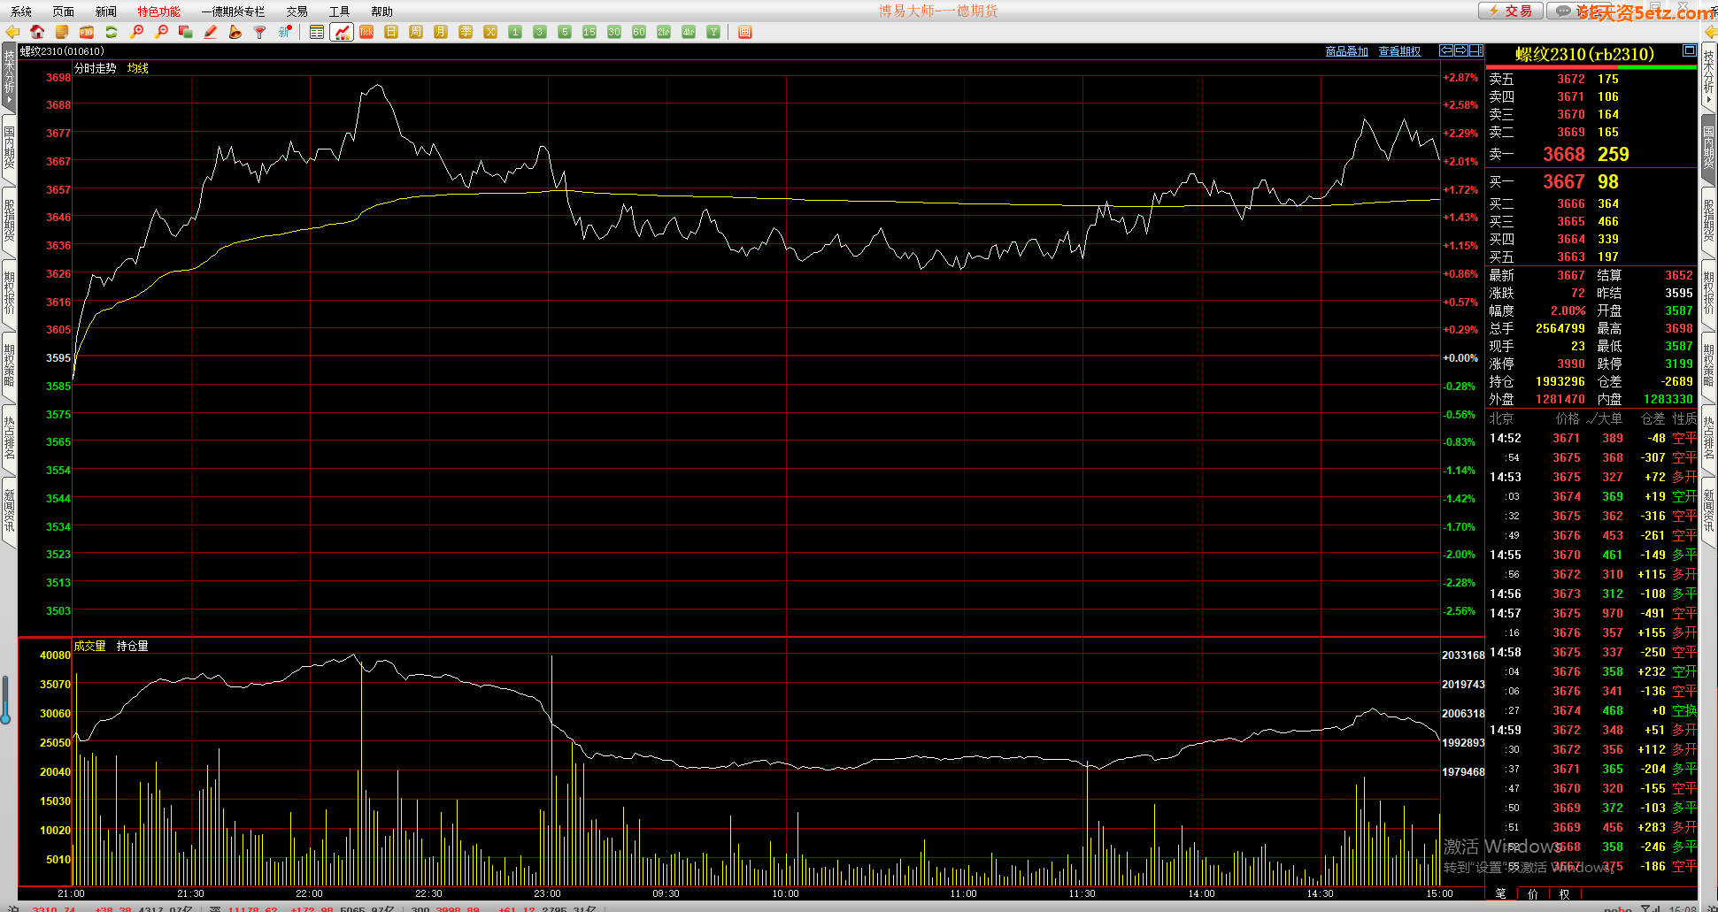Select the 成交量 volume label
This screenshot has height=912, width=1718.
pos(89,646)
